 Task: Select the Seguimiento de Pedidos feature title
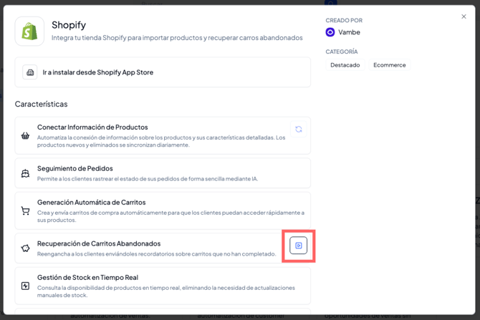click(x=75, y=168)
